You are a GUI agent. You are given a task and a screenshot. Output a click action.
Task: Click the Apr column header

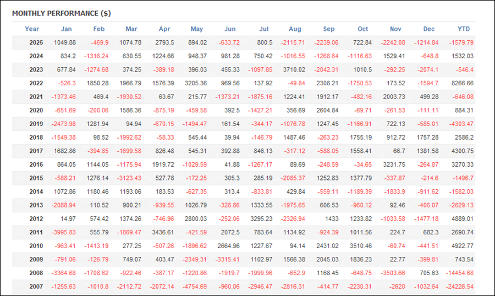(x=164, y=29)
